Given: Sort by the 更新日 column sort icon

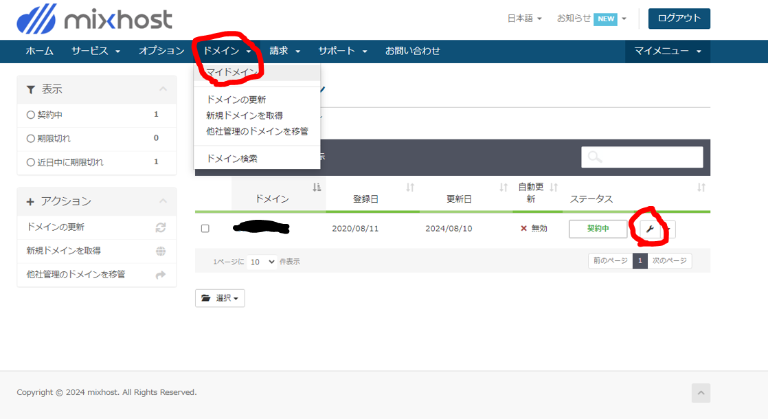Looking at the screenshot, I should 504,188.
